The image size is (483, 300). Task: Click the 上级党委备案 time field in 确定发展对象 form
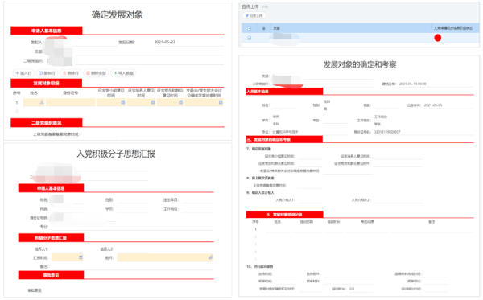[x=100, y=134]
